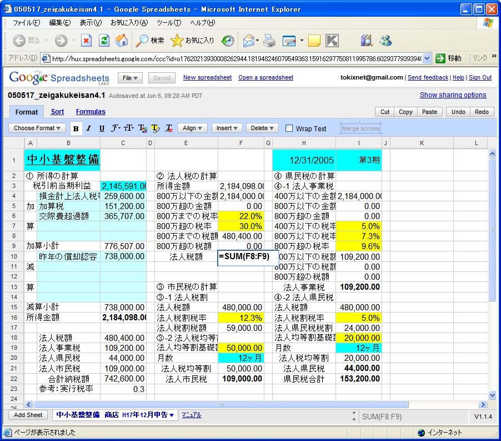
Task: Open the 表示(V) menu
Action: [x=91, y=23]
